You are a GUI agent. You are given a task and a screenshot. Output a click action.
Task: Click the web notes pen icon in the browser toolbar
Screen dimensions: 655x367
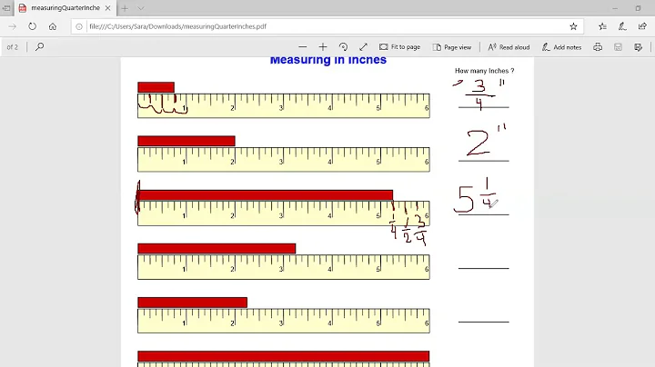click(622, 26)
